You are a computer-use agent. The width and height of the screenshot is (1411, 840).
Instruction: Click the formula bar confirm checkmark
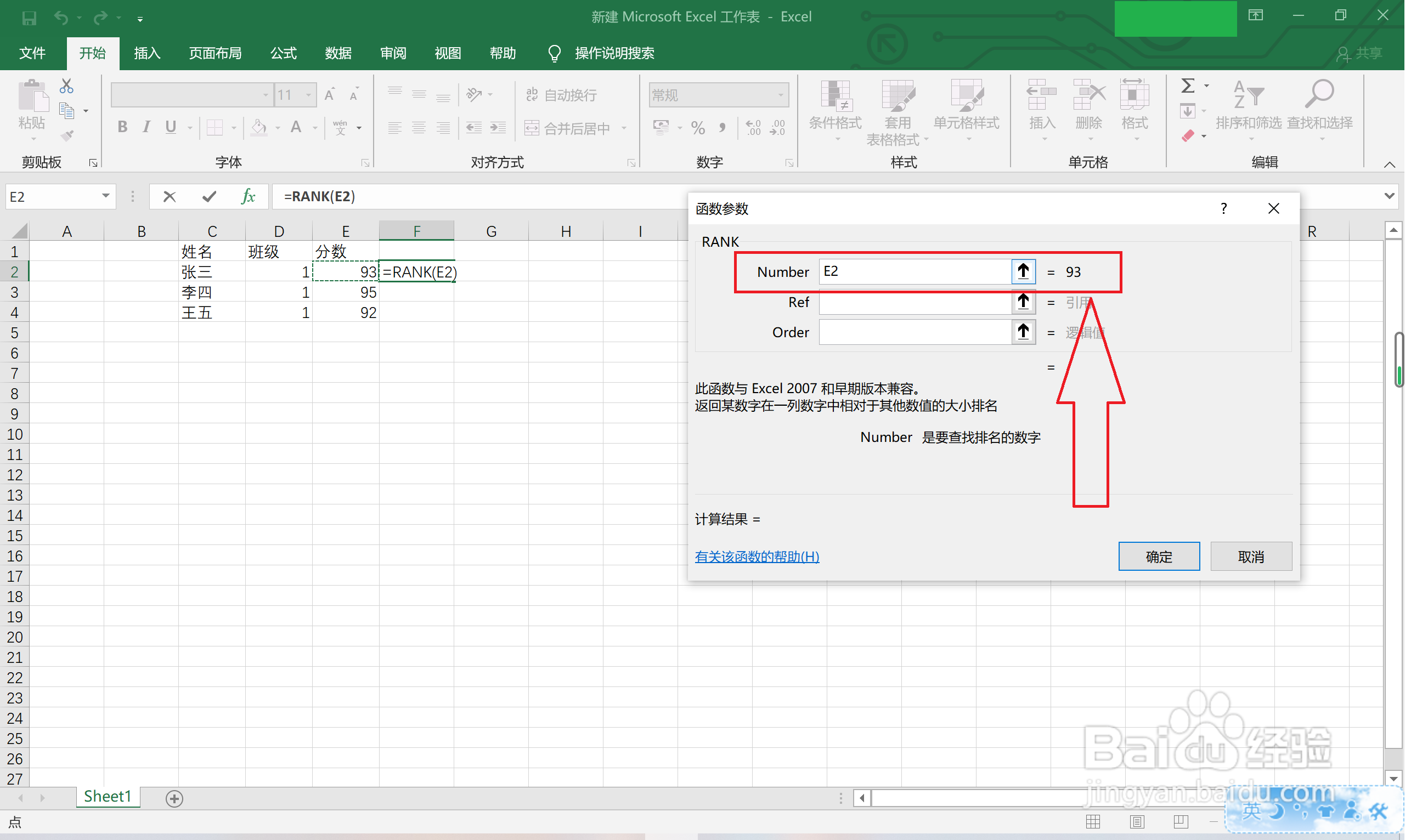click(x=209, y=196)
